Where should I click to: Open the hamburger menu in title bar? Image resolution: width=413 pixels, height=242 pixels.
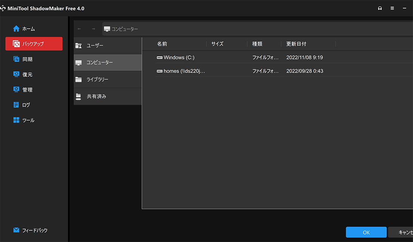point(392,8)
